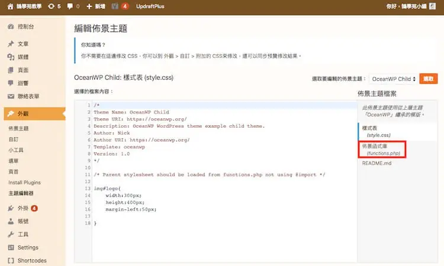Click the 編輯佈景主題 page heading

(x=101, y=28)
